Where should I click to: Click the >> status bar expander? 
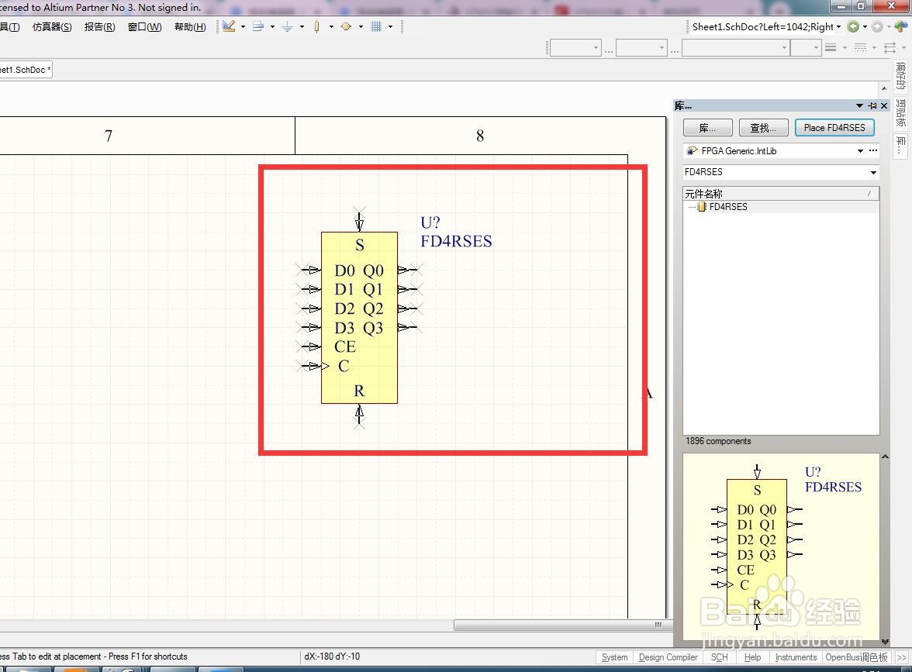[901, 657]
